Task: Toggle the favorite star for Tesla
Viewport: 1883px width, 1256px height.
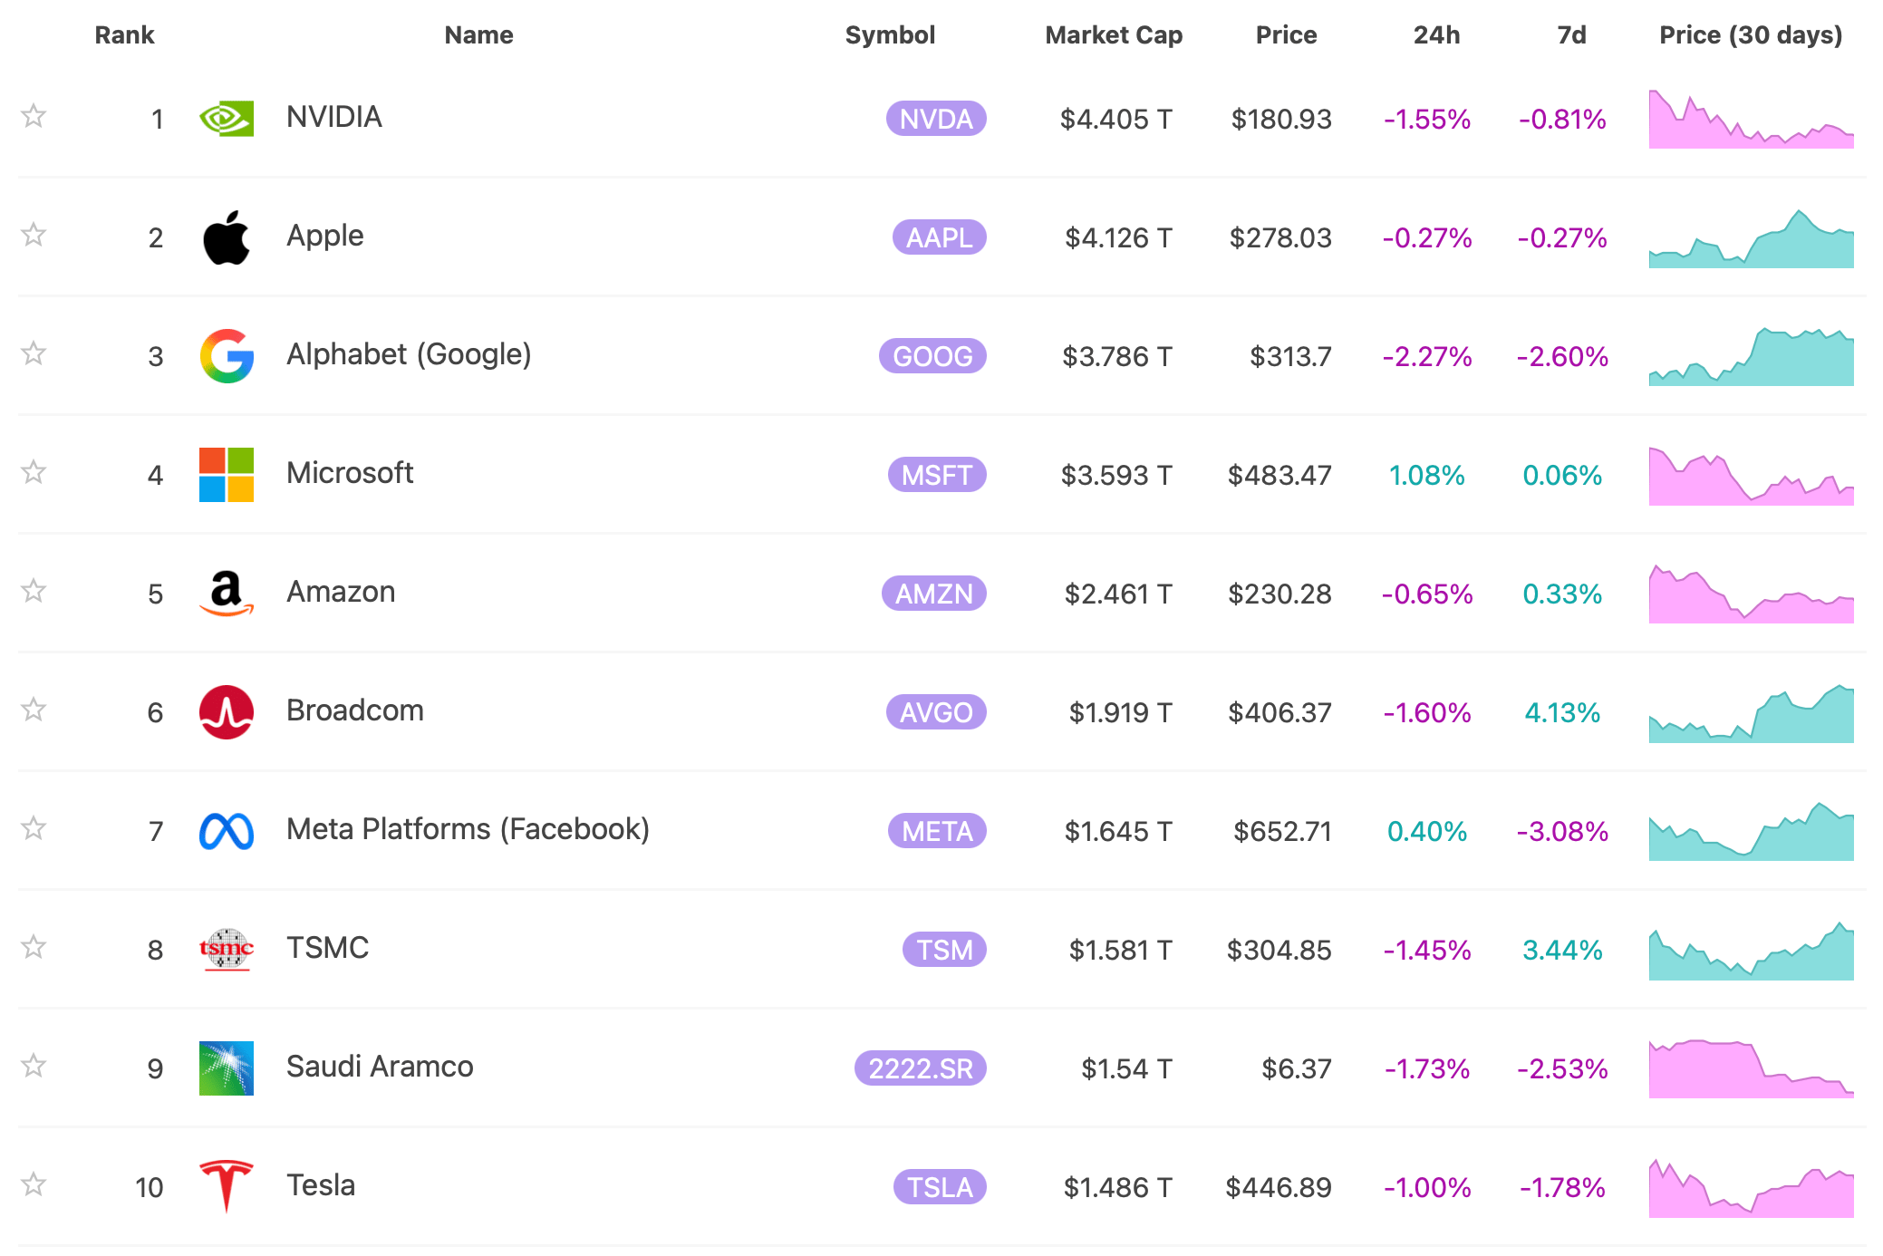Action: 34,1187
